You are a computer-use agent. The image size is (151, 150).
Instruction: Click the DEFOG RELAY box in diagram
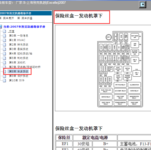106,97
